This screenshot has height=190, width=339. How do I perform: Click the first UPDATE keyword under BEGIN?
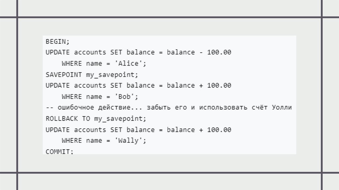tap(58, 52)
